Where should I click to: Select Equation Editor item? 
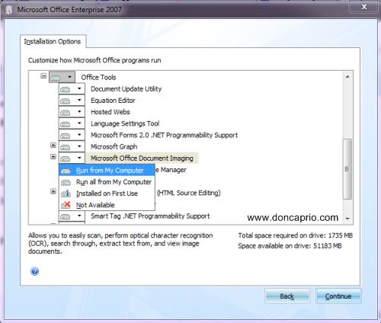point(113,101)
